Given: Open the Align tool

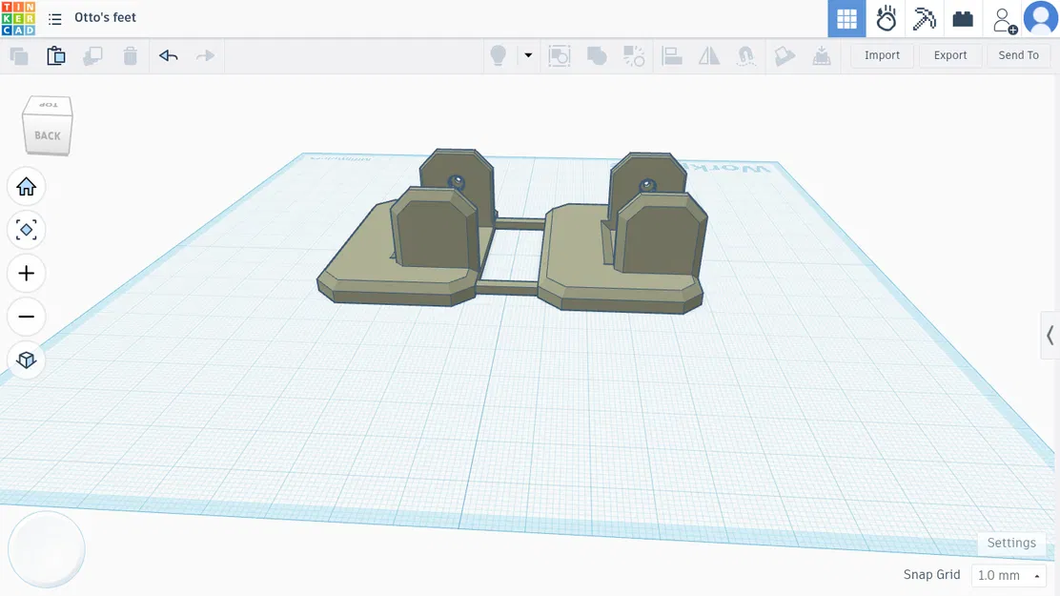Looking at the screenshot, I should click(672, 55).
